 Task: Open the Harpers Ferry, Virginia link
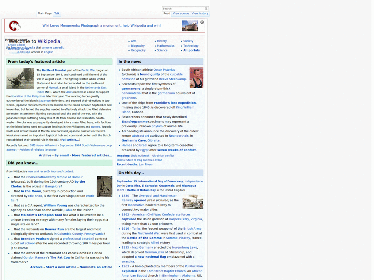(185, 219)
